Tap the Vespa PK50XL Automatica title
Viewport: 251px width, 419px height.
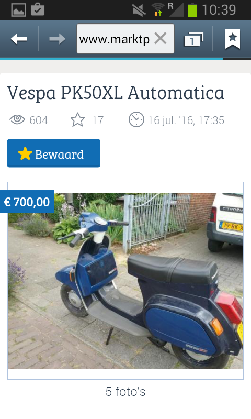click(x=116, y=93)
